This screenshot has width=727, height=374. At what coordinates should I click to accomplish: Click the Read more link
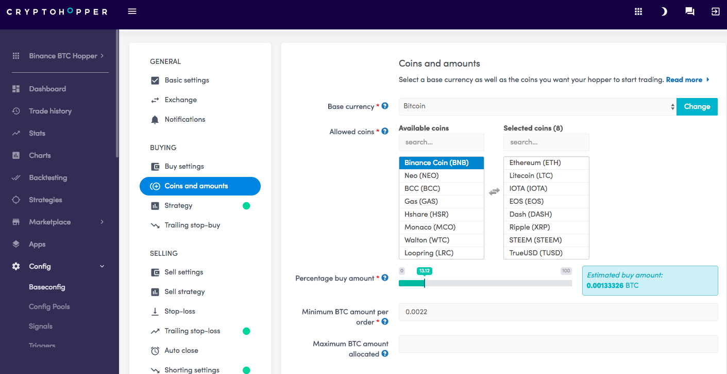tap(688, 79)
